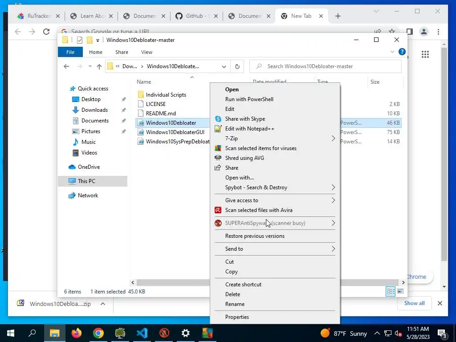Viewport: 456px width, 342px height.
Task: Click the Avira icon beside Scan selected files
Action: [x=218, y=210]
